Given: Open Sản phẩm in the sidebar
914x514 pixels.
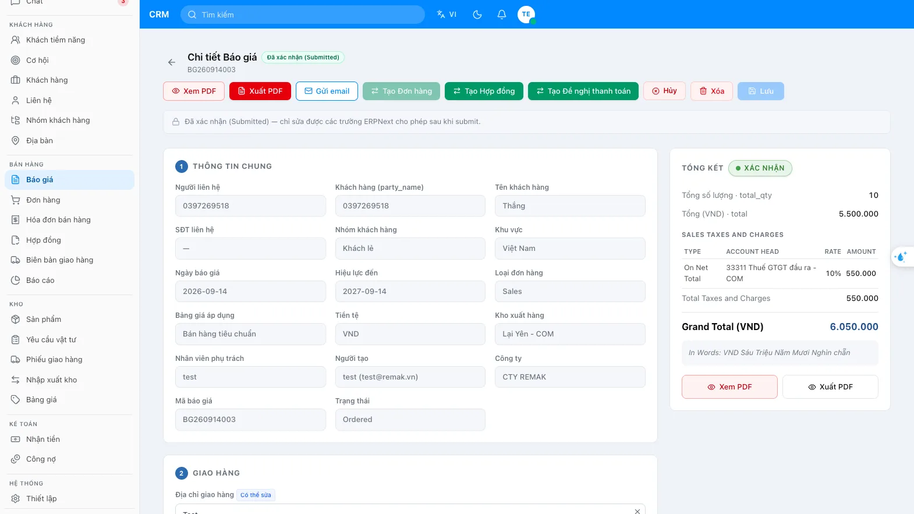Looking at the screenshot, I should pos(69,320).
